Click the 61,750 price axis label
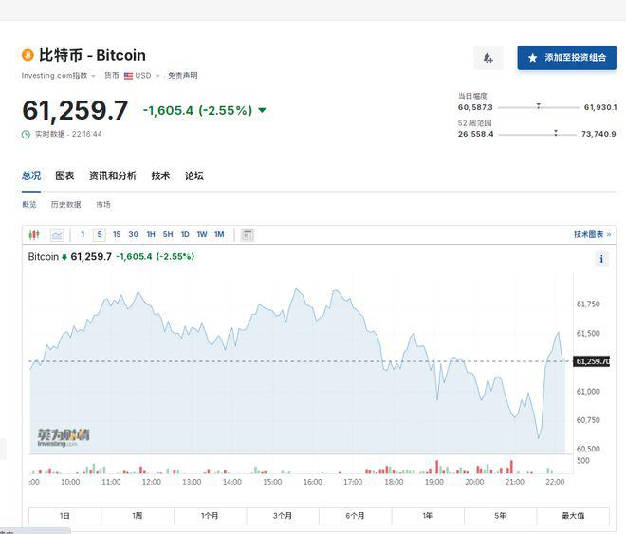This screenshot has width=626, height=534. coord(588,304)
